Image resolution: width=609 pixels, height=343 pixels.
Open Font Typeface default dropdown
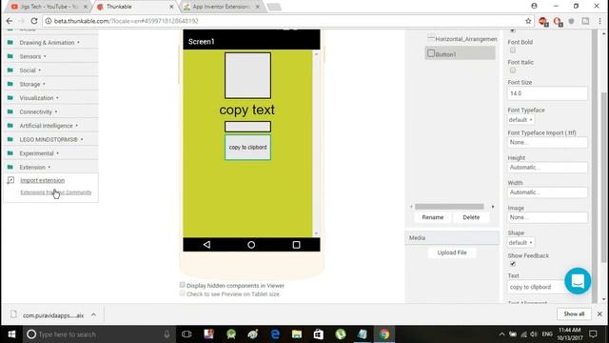click(x=521, y=120)
